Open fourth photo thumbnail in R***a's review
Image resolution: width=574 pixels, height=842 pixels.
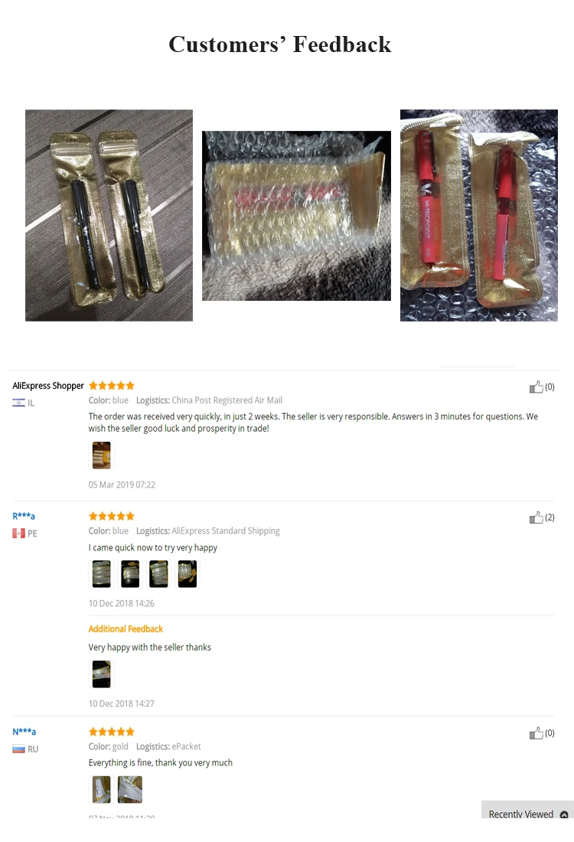click(188, 573)
